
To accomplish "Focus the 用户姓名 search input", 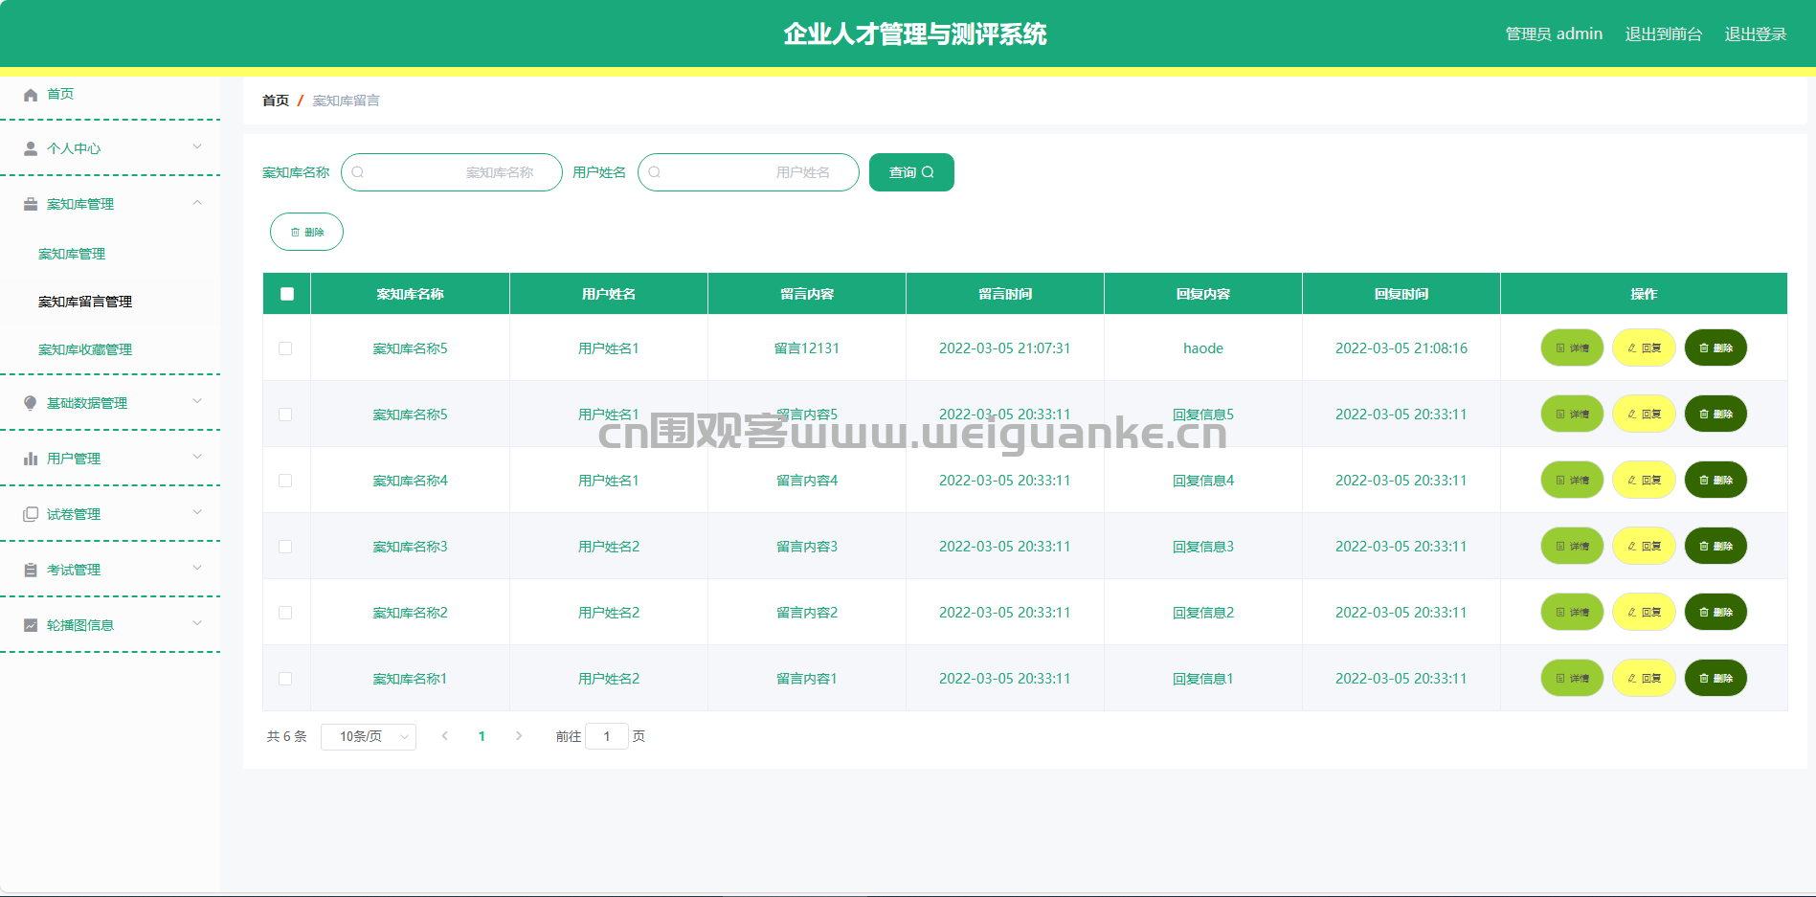I will click(x=749, y=172).
